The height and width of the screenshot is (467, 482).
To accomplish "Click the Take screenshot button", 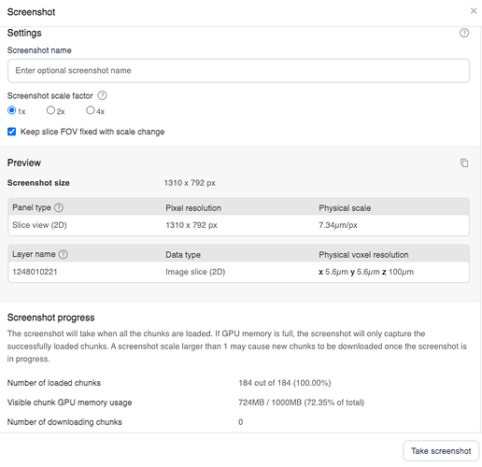I will (441, 451).
